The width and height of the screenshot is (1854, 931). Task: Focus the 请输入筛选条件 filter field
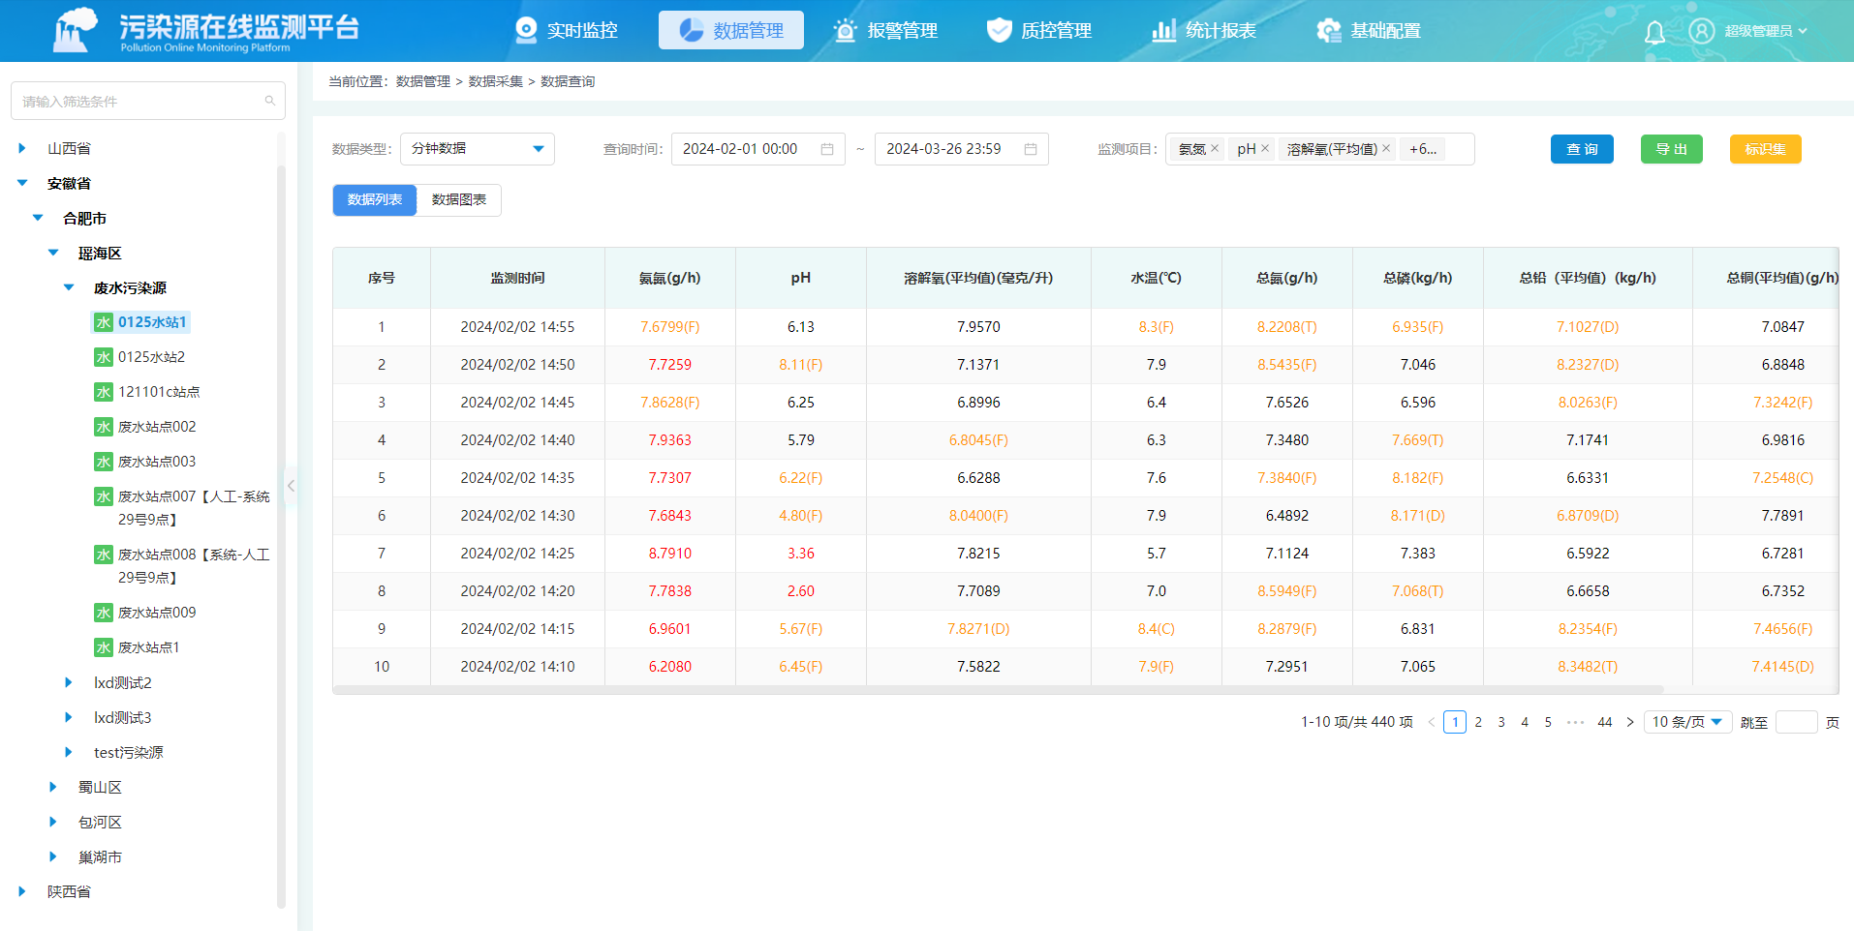[x=148, y=101]
